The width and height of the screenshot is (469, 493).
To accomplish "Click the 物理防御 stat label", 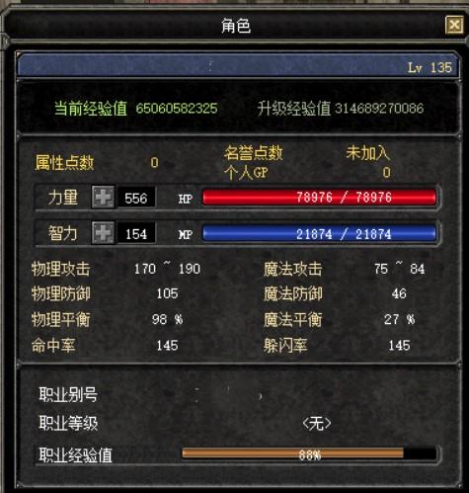I will click(61, 293).
